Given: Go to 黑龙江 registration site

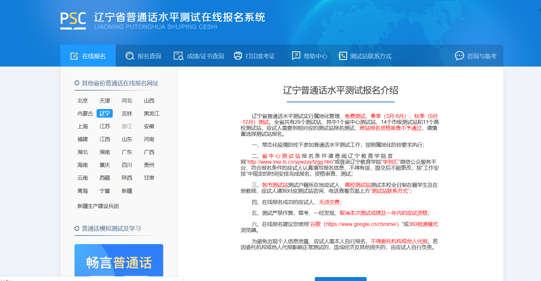Looking at the screenshot, I should 151,114.
